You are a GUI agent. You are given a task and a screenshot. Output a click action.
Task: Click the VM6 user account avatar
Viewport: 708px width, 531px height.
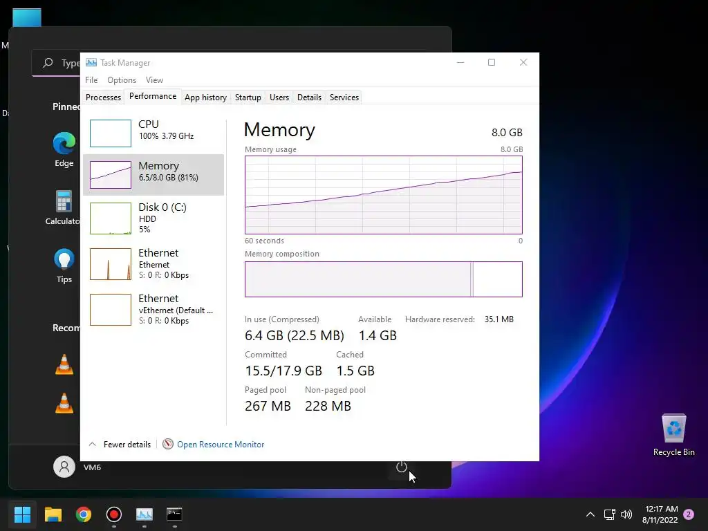(x=64, y=467)
